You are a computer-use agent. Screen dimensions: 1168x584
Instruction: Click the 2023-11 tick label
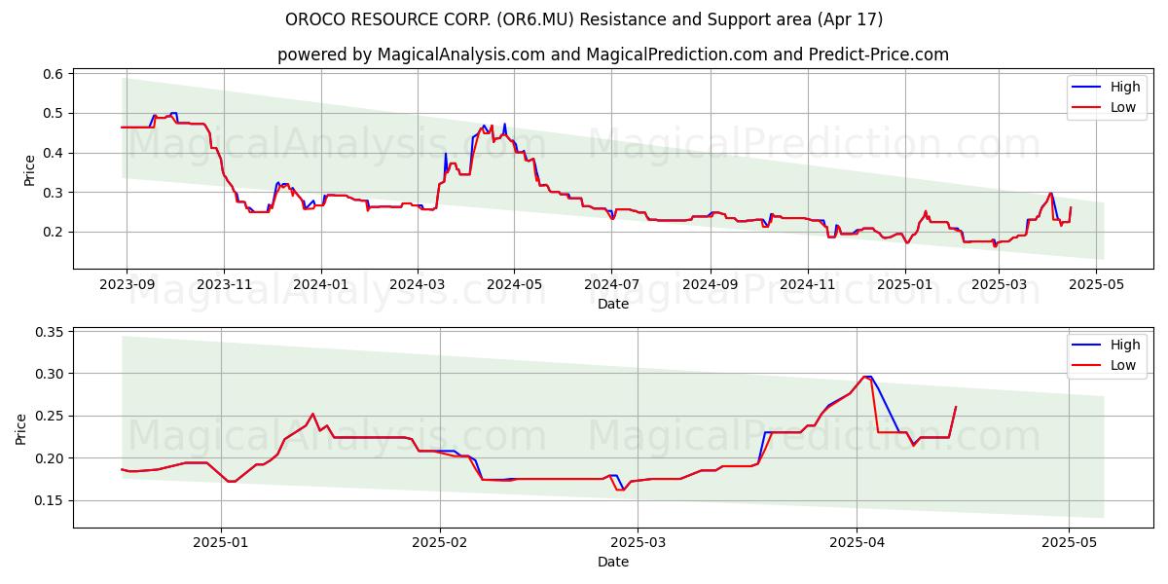coord(224,284)
